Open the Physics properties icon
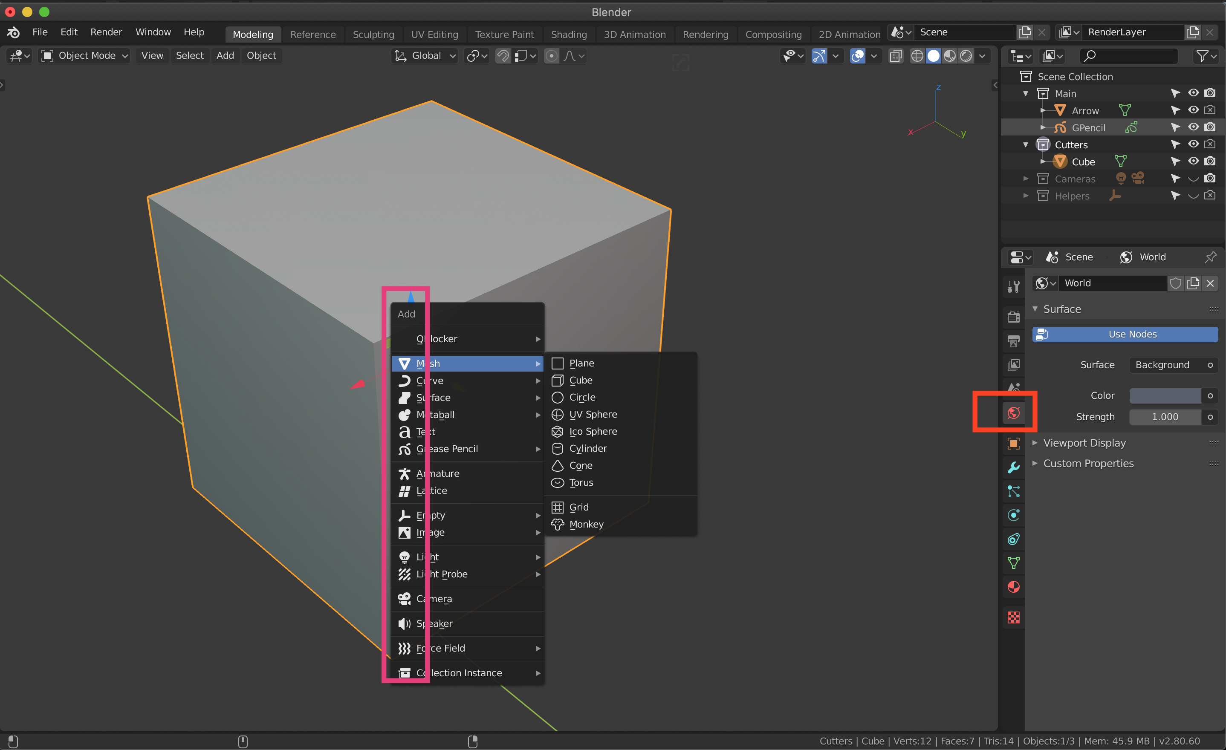This screenshot has height=750, width=1226. [1013, 515]
